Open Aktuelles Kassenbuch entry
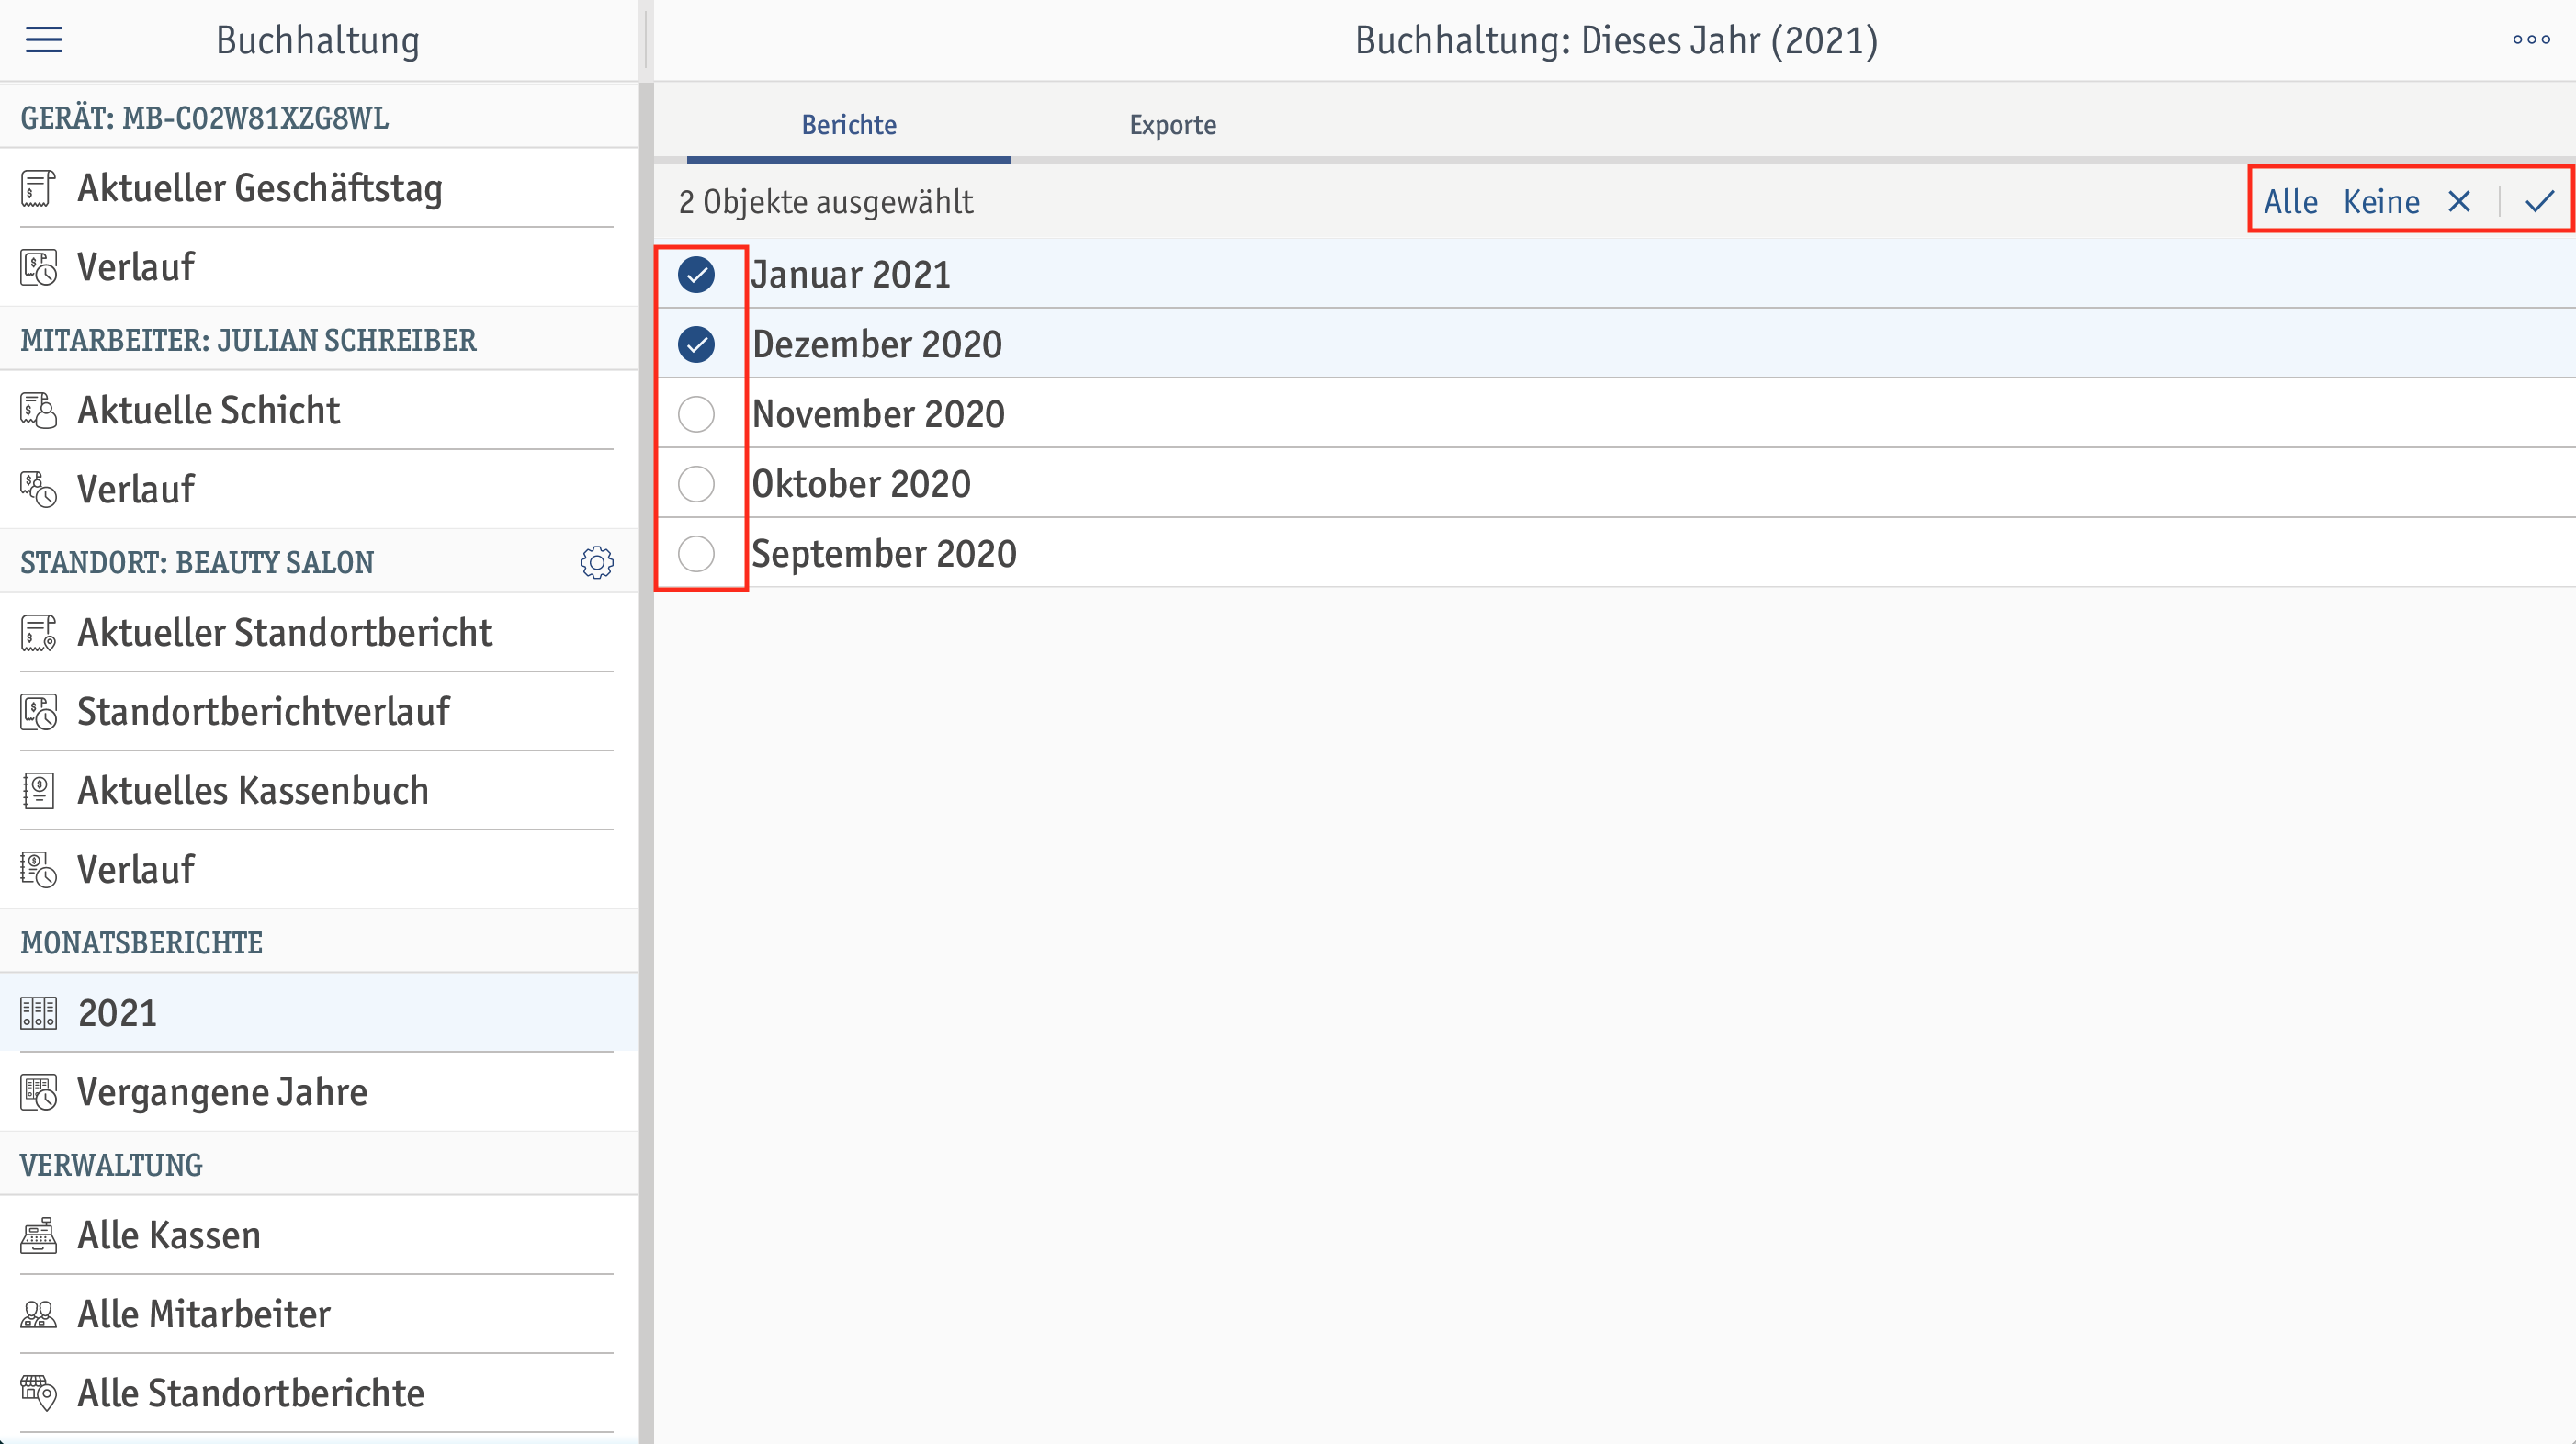Screen dimensions: 2576x1444 pos(318,791)
